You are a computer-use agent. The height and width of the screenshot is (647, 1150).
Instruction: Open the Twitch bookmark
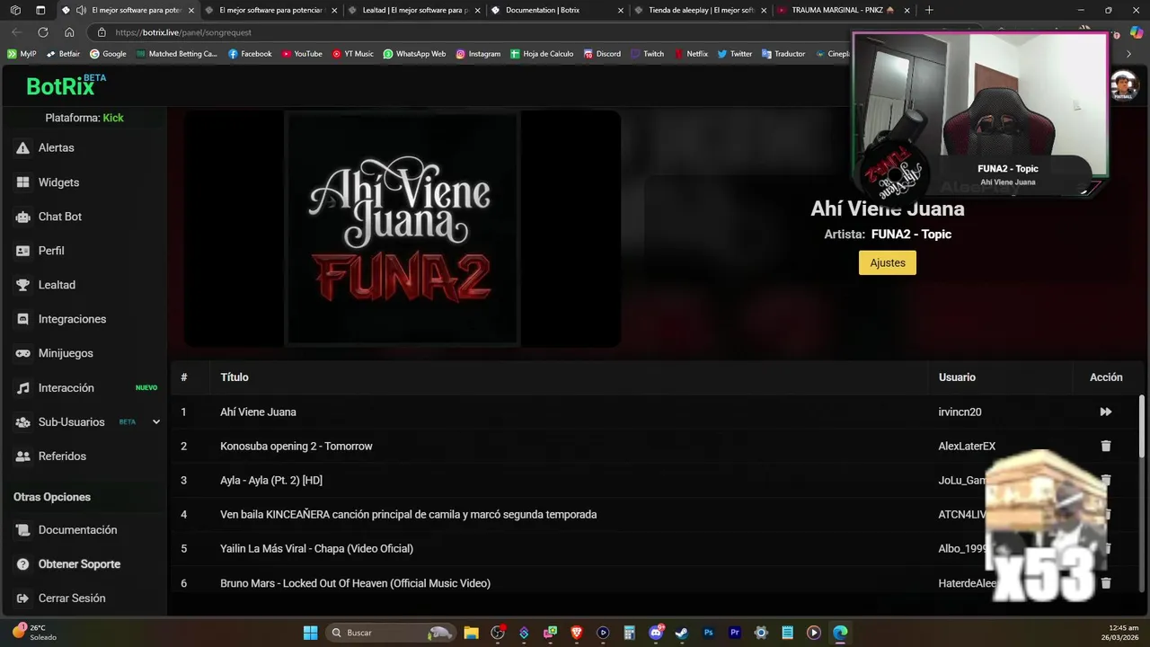point(648,54)
